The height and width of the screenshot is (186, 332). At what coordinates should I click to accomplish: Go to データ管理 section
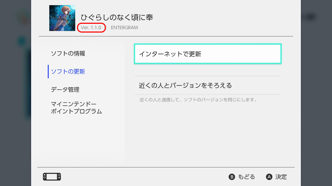click(x=65, y=90)
